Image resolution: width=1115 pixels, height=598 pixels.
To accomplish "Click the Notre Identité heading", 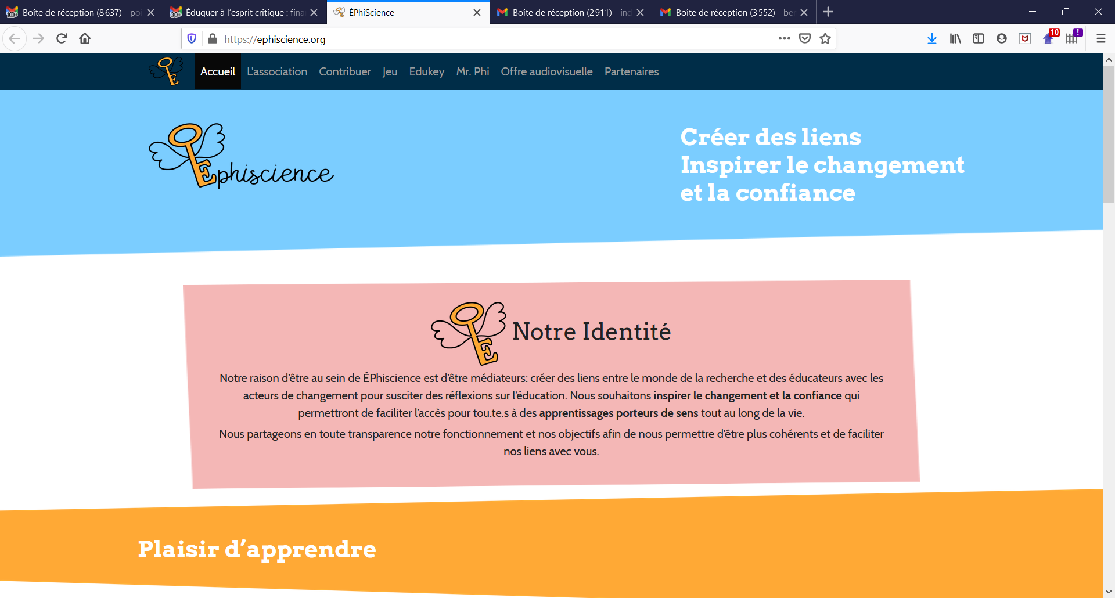I will (592, 332).
